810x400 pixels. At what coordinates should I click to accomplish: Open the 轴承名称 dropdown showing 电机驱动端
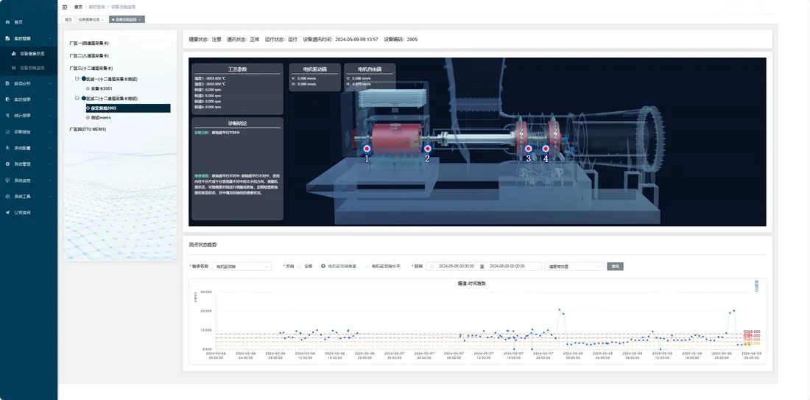click(x=242, y=267)
